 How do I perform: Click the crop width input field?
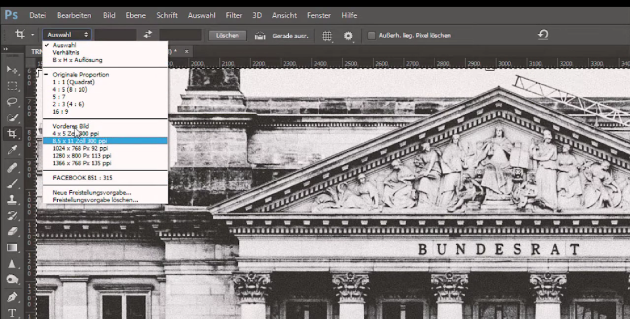point(115,35)
